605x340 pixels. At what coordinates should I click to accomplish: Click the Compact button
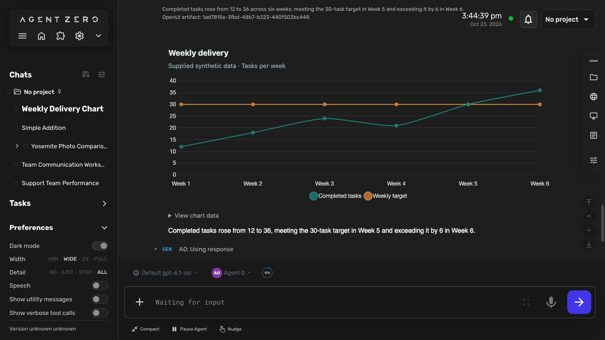tap(146, 329)
